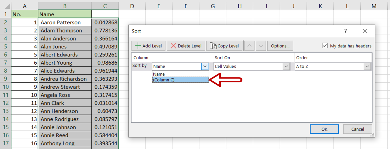Click row 10 header number
Screen dimensions: 390x149
[x=6, y=87]
